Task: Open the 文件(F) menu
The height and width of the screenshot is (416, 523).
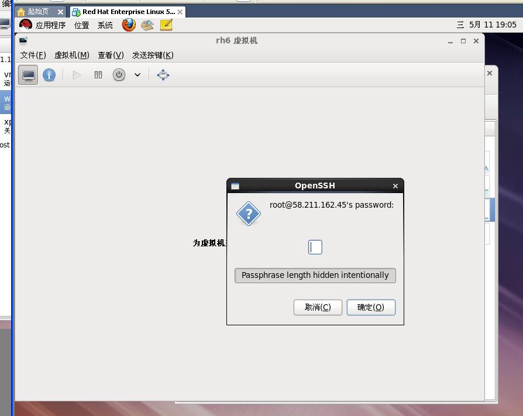Action: coord(33,55)
